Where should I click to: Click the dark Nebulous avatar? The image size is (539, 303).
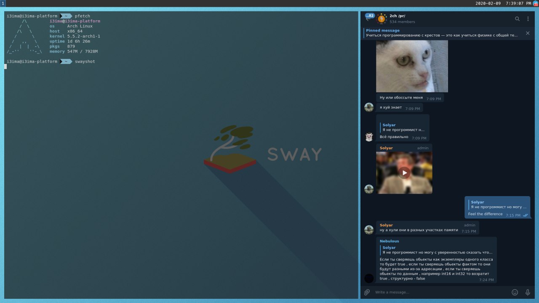pyautogui.click(x=369, y=278)
